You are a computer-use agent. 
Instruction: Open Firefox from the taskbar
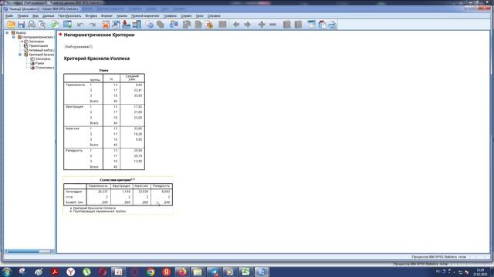click(182, 272)
